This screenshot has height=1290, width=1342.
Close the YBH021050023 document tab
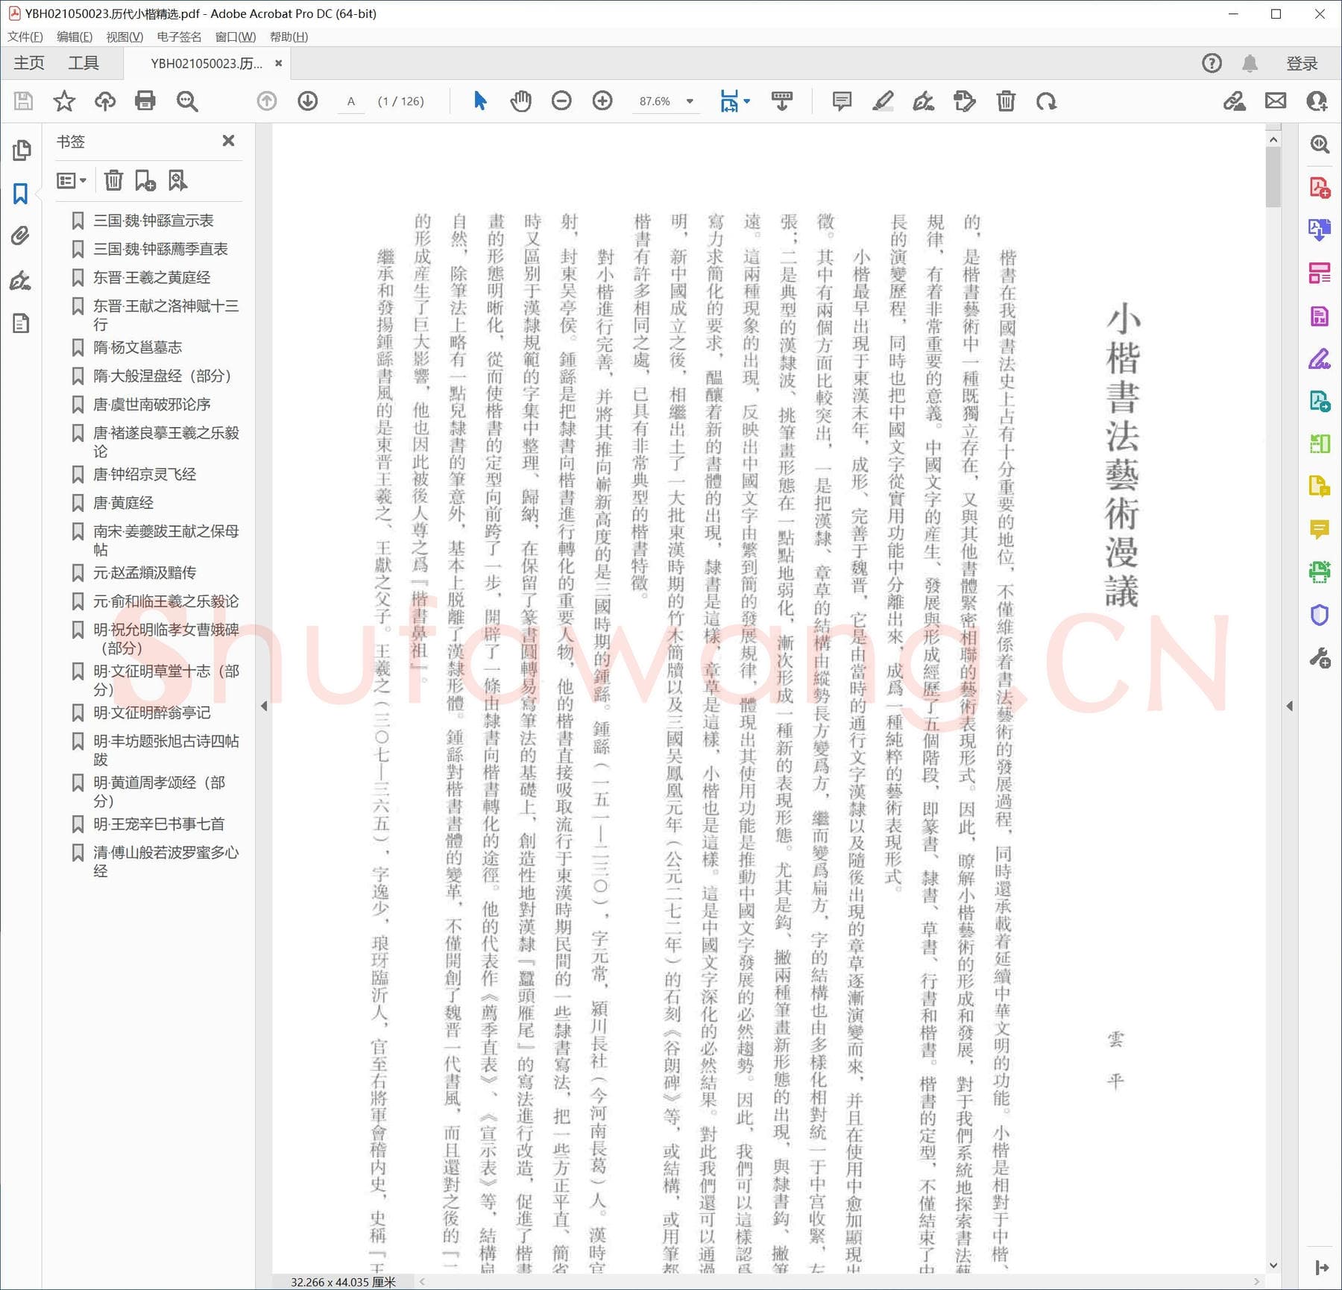click(x=278, y=63)
